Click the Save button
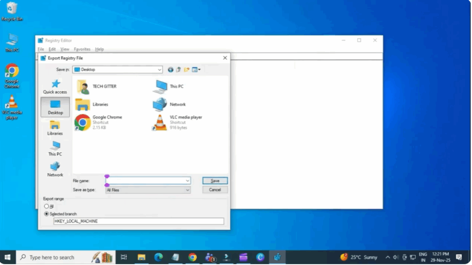Viewport: 472px width, 265px height. pyautogui.click(x=215, y=181)
